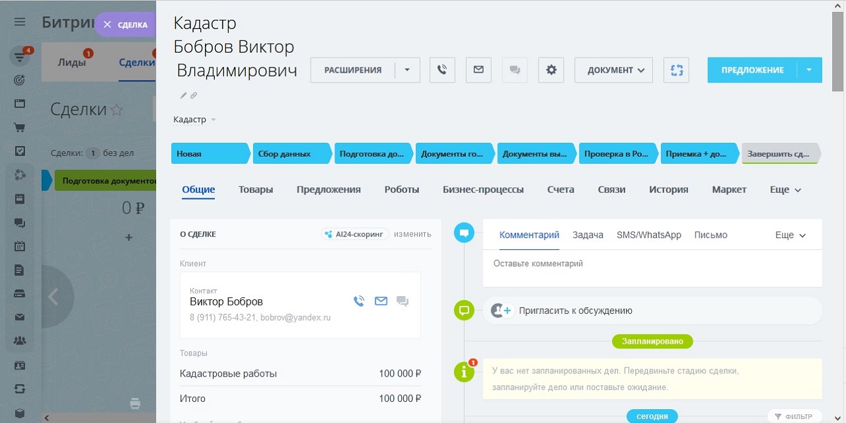Viewport: 846px width, 423px height.
Task: Email the contact via the envelope icon in the client card
Action: tap(381, 301)
